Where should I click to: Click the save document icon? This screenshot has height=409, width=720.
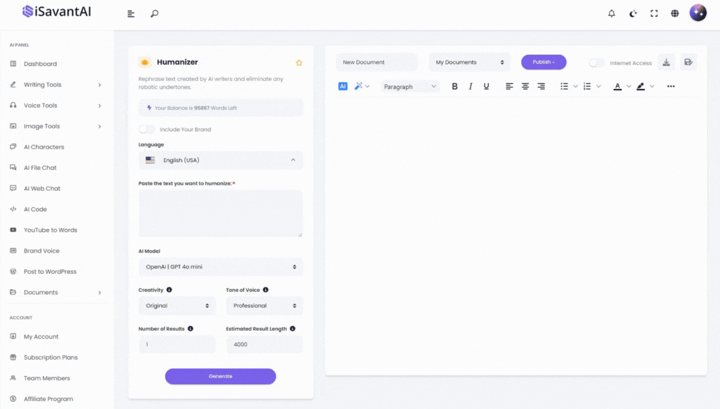click(688, 63)
